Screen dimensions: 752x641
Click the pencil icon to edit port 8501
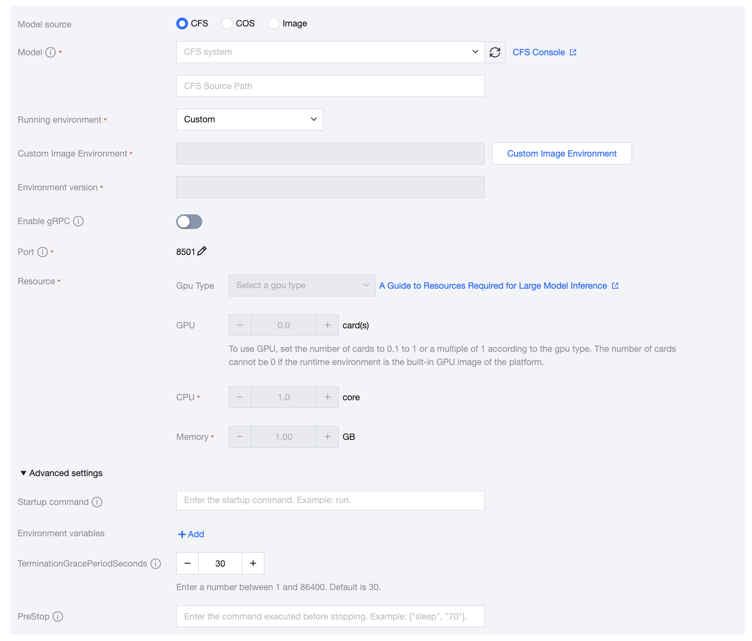(x=202, y=251)
